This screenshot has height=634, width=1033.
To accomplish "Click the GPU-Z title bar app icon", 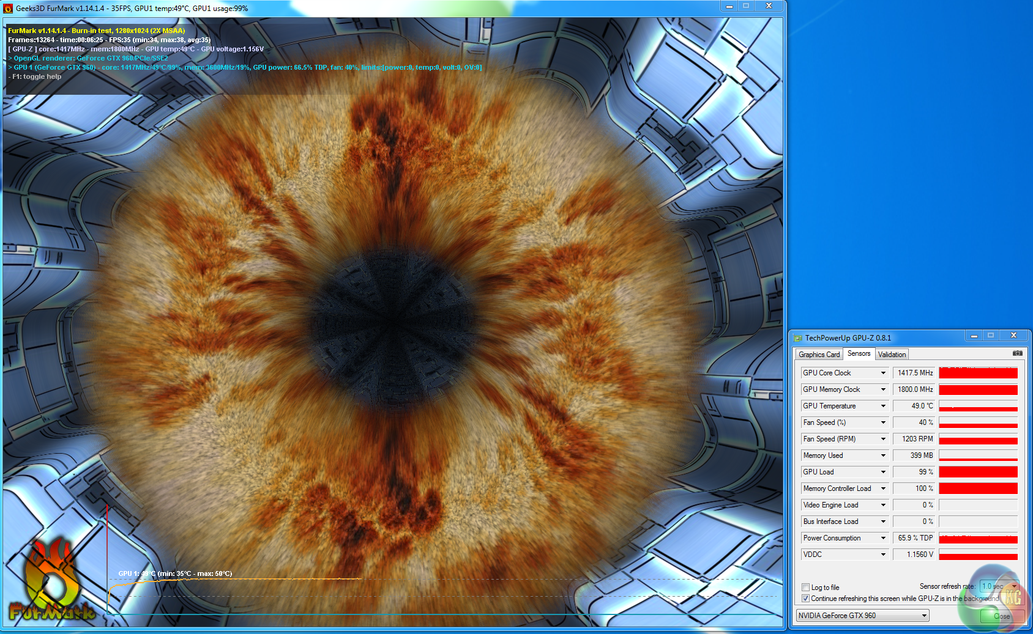I will coord(798,338).
